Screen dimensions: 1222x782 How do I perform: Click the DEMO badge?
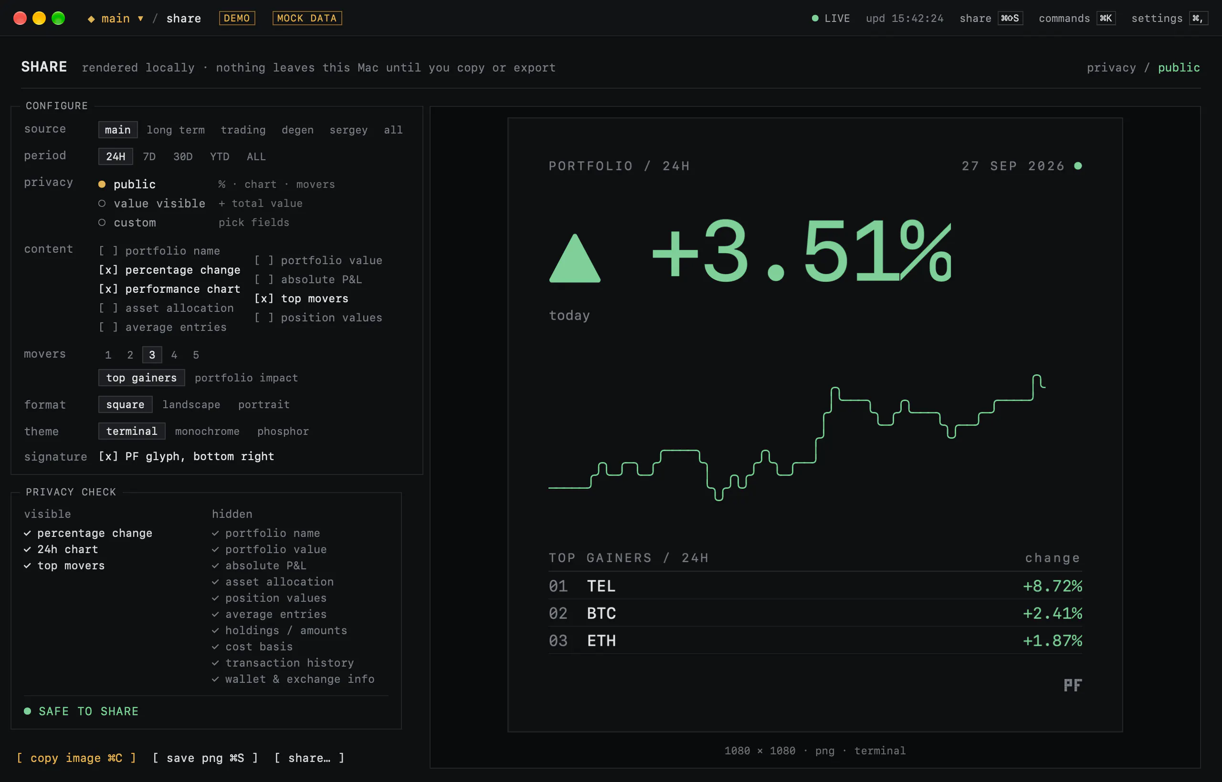click(237, 18)
